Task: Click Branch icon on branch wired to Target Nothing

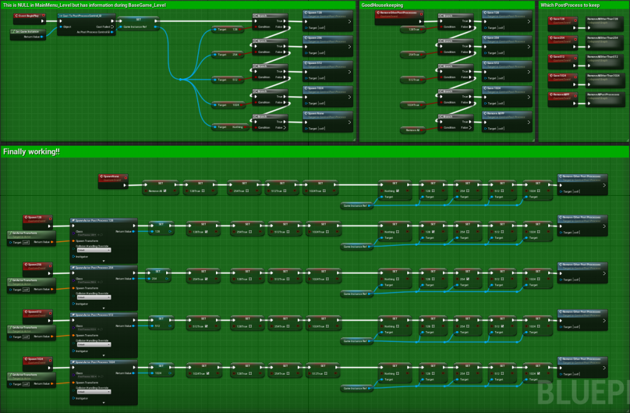Action: point(255,116)
